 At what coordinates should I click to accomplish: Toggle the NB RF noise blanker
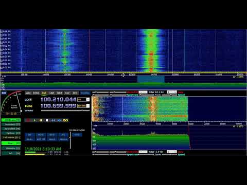click(x=41, y=135)
